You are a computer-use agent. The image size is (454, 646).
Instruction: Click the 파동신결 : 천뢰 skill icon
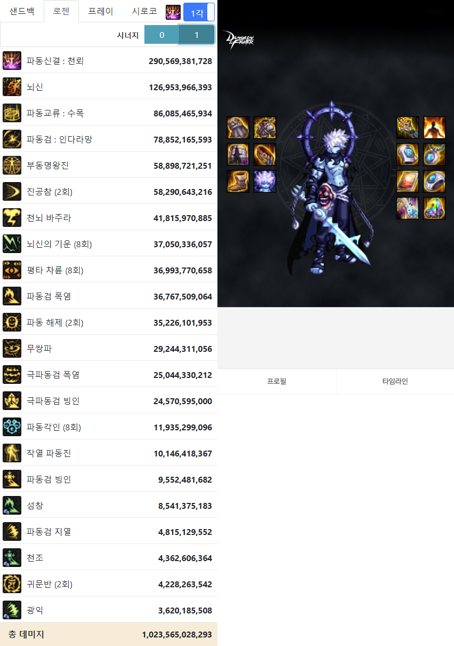(12, 61)
